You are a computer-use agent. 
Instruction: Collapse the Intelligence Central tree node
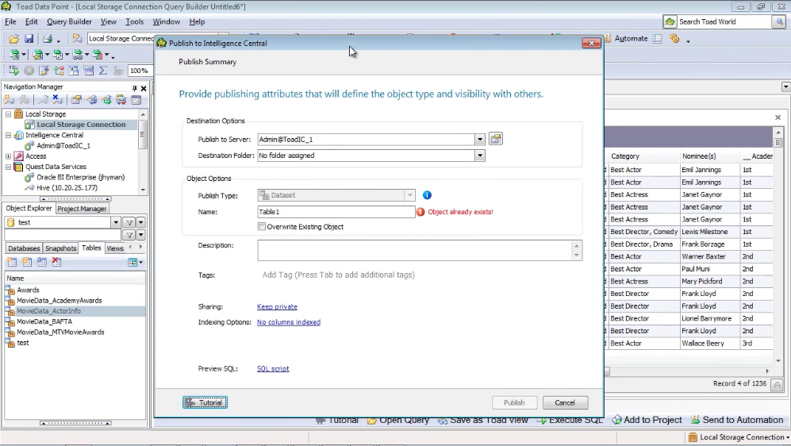tap(8, 135)
